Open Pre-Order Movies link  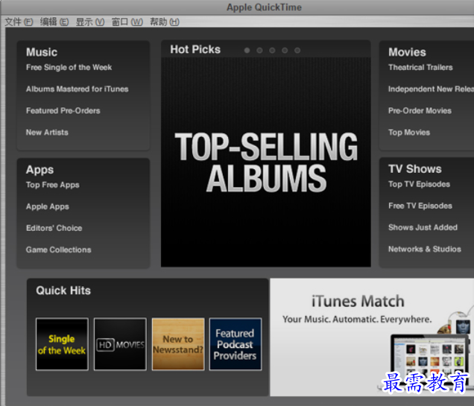coord(420,111)
